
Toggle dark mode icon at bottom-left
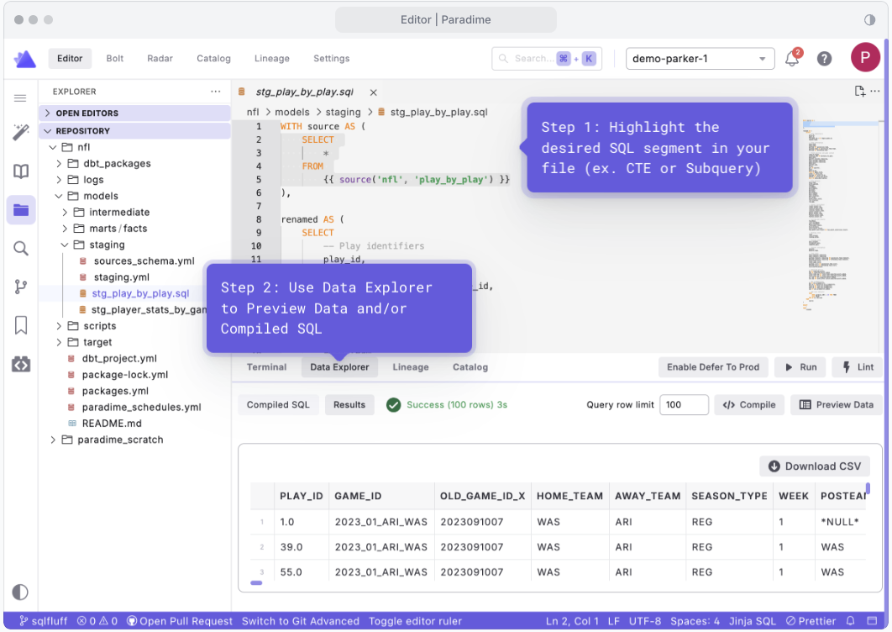21,592
